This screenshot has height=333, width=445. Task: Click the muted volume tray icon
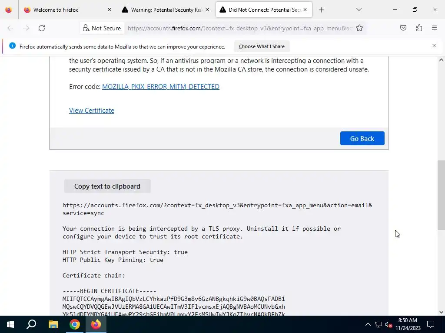[x=389, y=324]
